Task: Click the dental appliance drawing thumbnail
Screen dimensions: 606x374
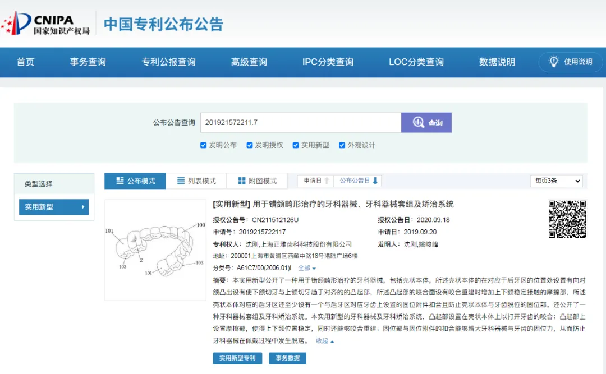Action: click(x=155, y=250)
